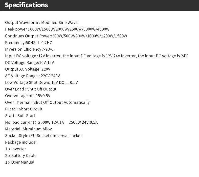Select the Over Load Shut Off Output line
Screen dimensions: 199x177
[31, 89]
